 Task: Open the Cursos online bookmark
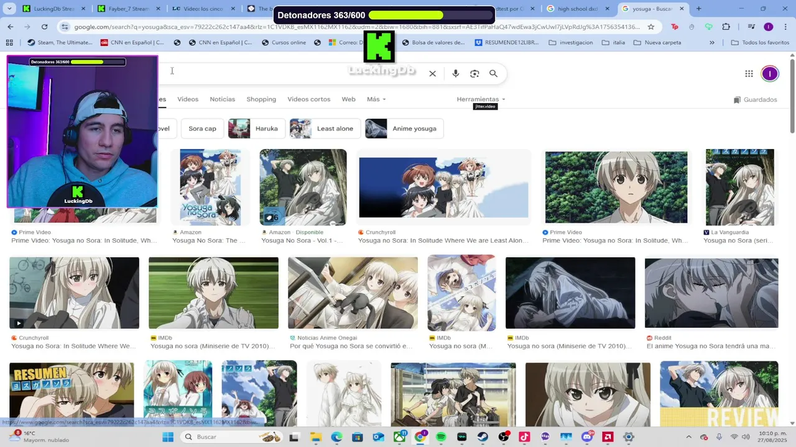click(x=285, y=42)
